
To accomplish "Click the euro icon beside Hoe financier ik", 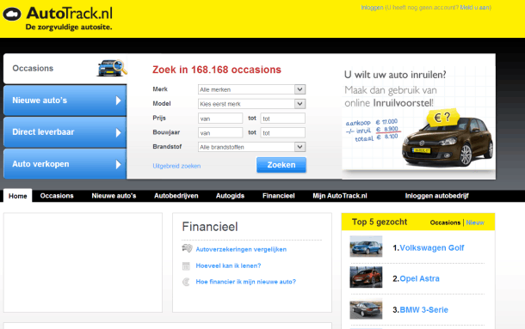I will (186, 282).
